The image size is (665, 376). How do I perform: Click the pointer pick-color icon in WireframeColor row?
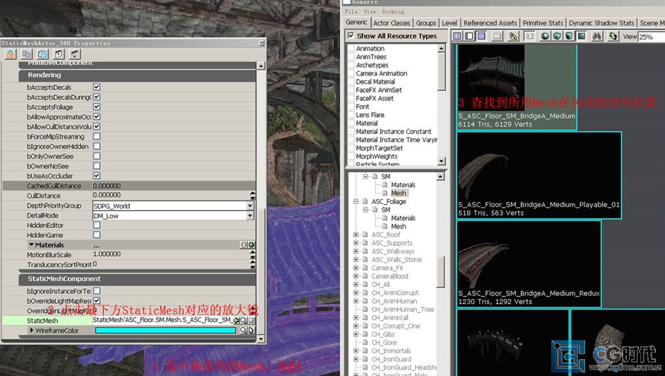coord(251,331)
